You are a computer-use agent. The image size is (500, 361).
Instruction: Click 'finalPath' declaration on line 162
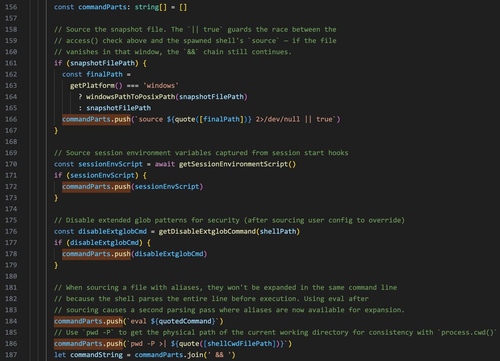point(104,74)
